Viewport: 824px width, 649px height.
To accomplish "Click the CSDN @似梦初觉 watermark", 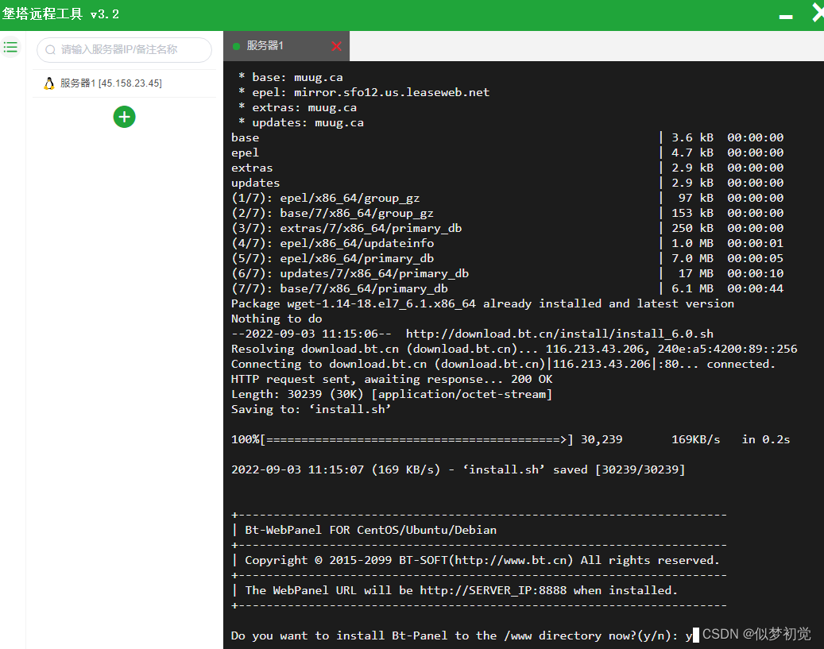I will point(756,633).
